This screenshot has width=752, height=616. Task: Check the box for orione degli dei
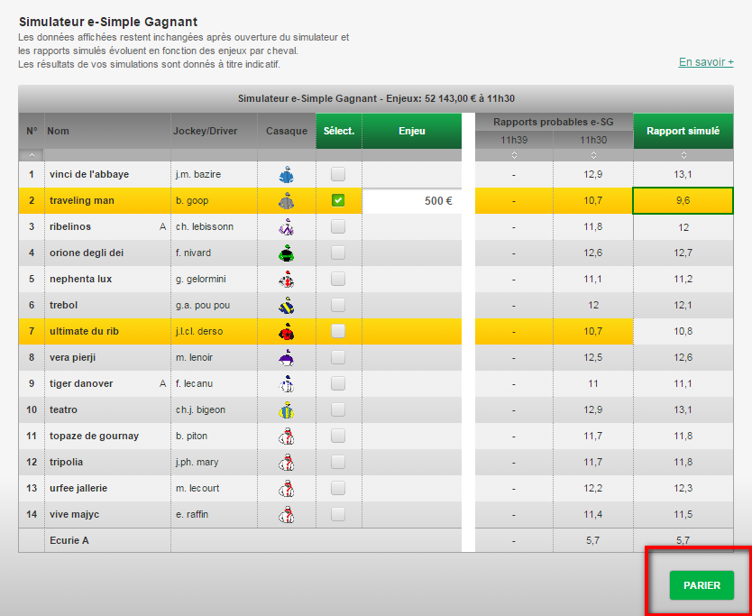(338, 253)
